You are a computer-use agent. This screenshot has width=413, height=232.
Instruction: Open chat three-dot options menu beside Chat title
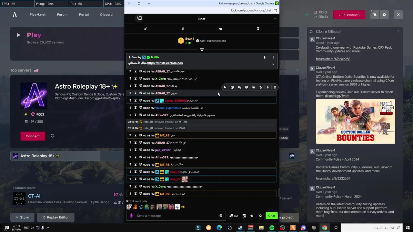coord(275,19)
